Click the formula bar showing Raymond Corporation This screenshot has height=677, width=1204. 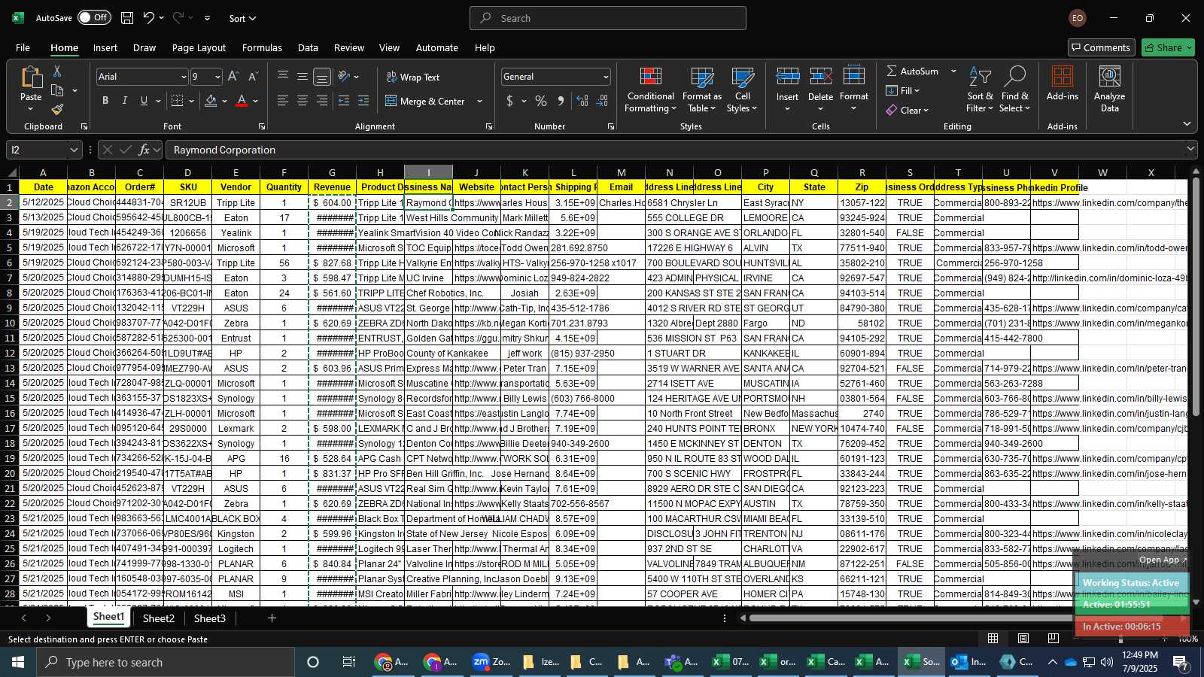[x=673, y=150]
